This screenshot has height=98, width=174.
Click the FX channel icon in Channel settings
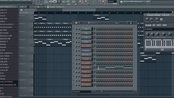pos(161,19)
